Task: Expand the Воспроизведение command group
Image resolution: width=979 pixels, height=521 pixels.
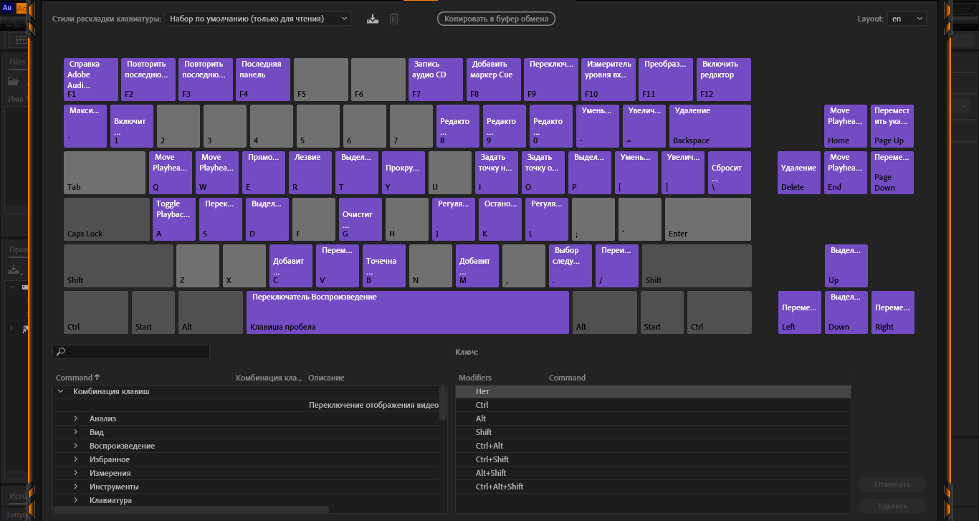Action: tap(75, 446)
